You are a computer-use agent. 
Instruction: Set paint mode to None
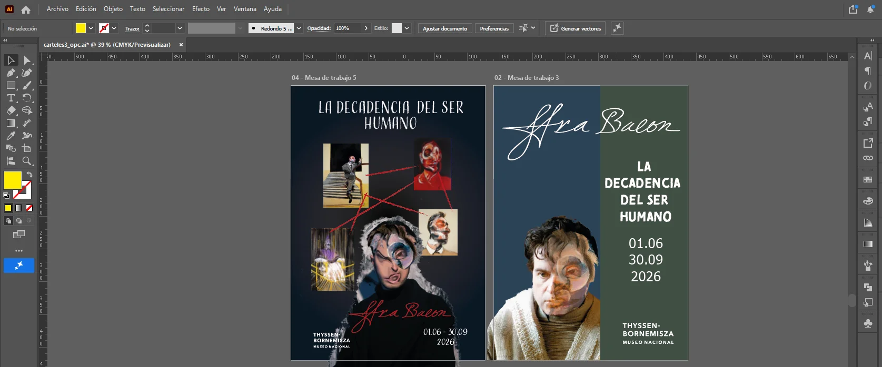pyautogui.click(x=29, y=208)
